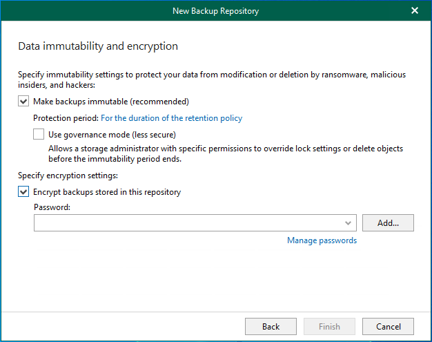432x342 pixels.
Task: Go to the previous step with Back
Action: coord(271,326)
